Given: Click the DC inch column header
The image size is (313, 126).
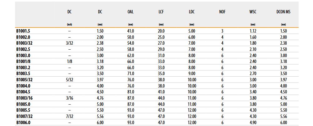Looking at the screenshot, I should coord(69,12).
